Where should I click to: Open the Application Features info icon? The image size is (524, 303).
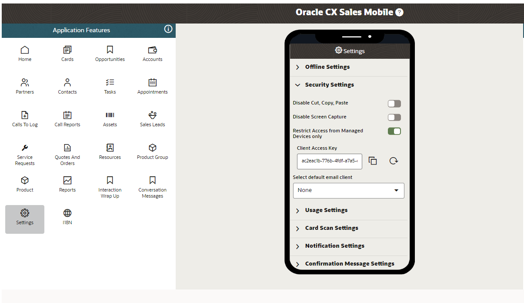click(168, 29)
